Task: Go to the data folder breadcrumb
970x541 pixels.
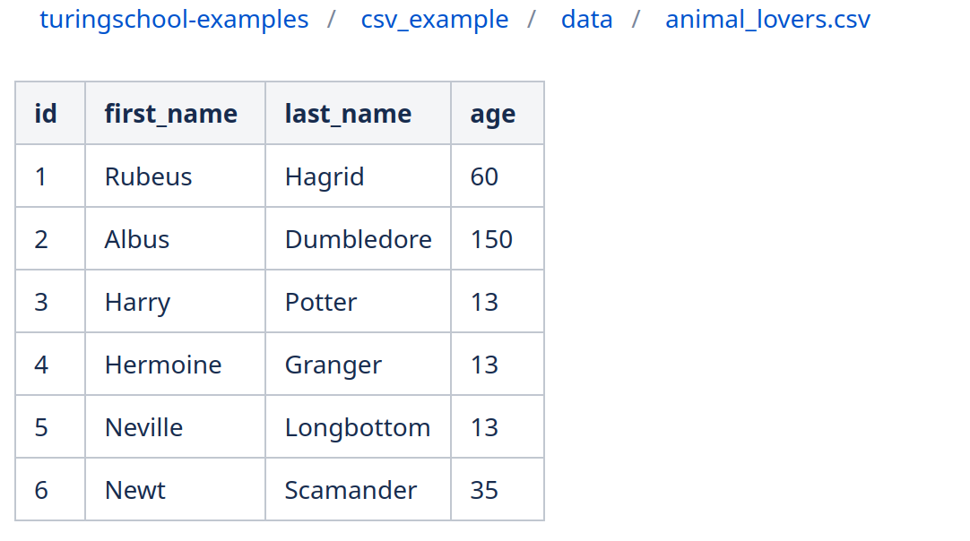Action: coord(587,20)
